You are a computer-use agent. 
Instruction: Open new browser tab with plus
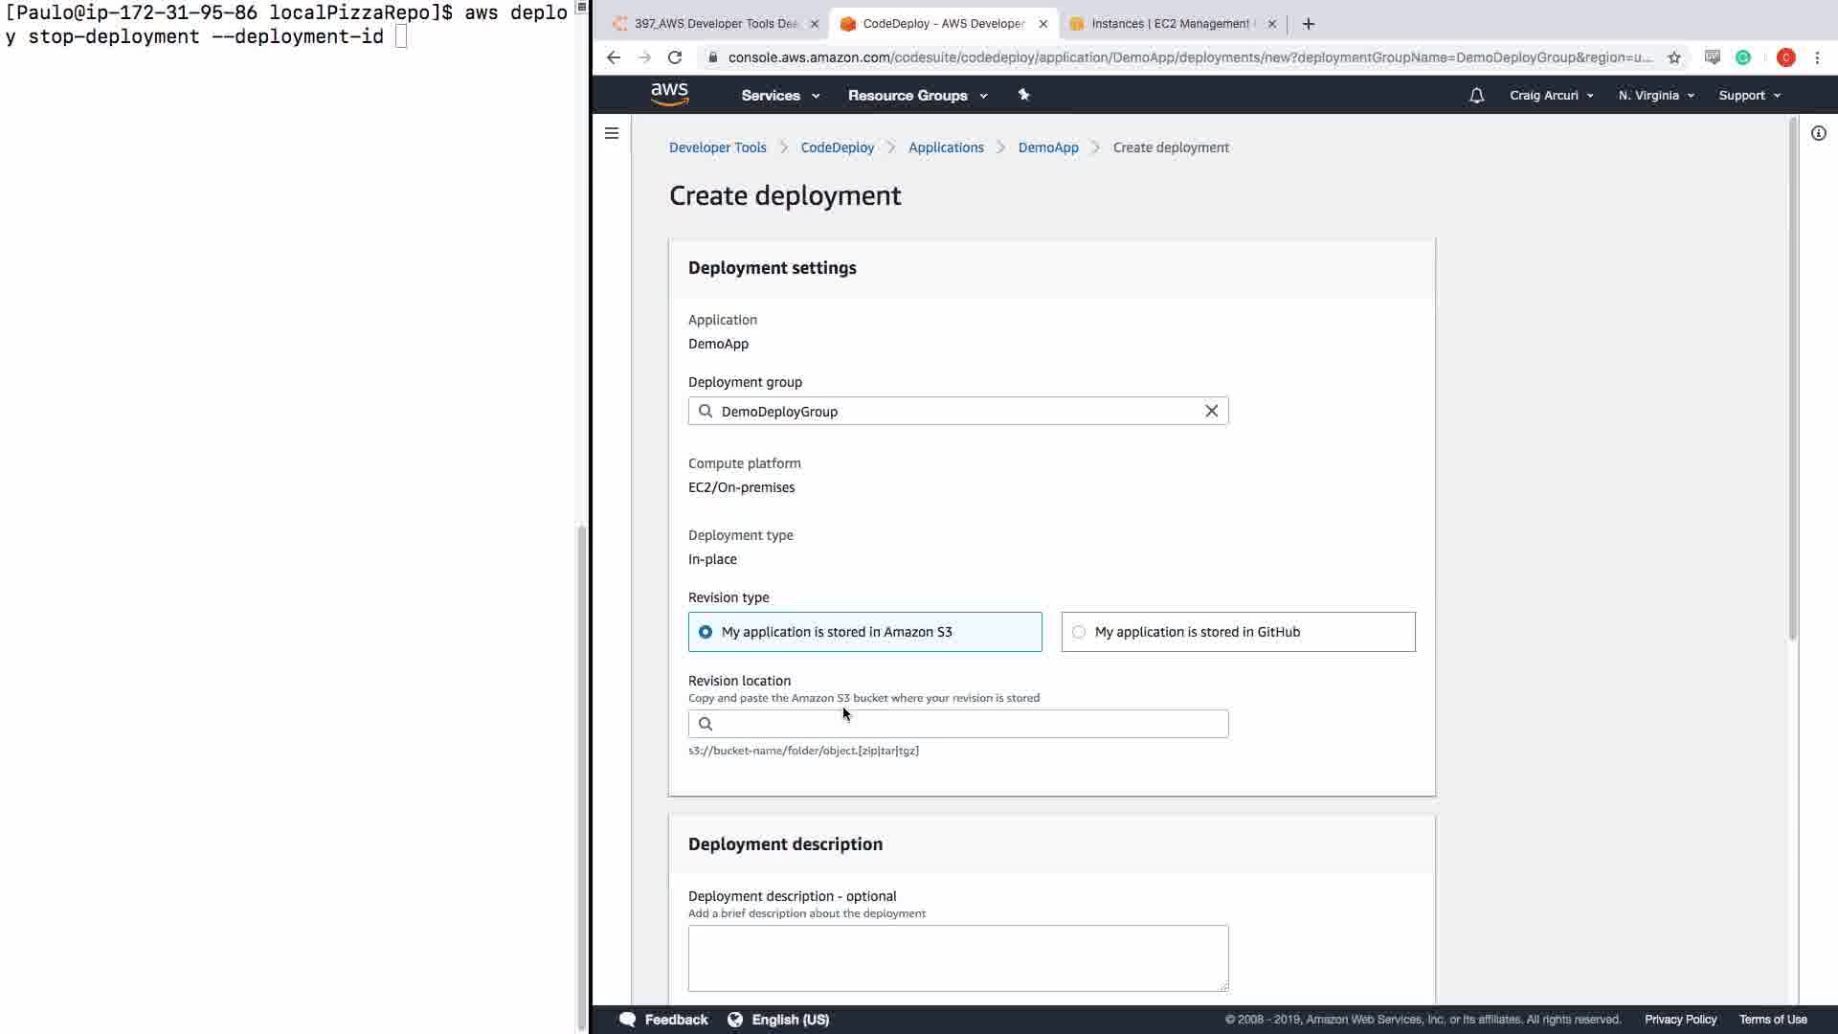(x=1308, y=24)
